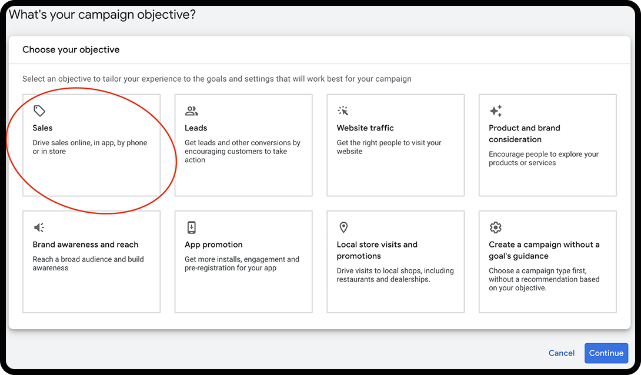Viewport: 641px width, 375px height.
Task: Click the Cancel link
Action: (x=561, y=353)
